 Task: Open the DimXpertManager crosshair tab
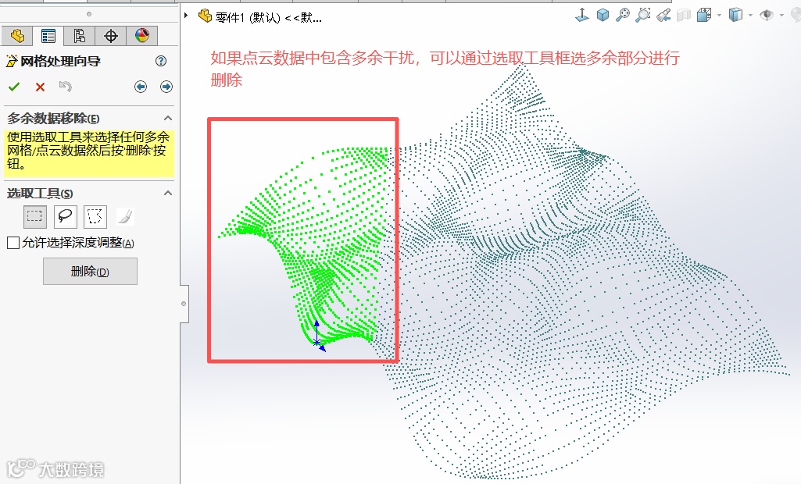pyautogui.click(x=110, y=36)
